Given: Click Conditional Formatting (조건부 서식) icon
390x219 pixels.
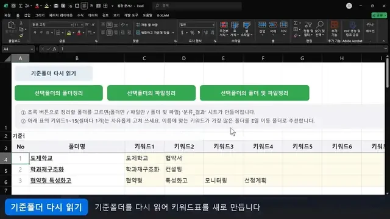Looking at the screenshot, I should (224, 25).
